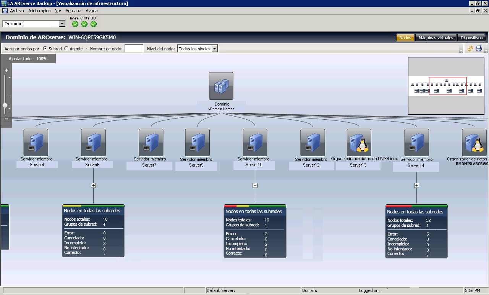Click the Cinta status check icon
This screenshot has height=295, width=489.
click(84, 24)
